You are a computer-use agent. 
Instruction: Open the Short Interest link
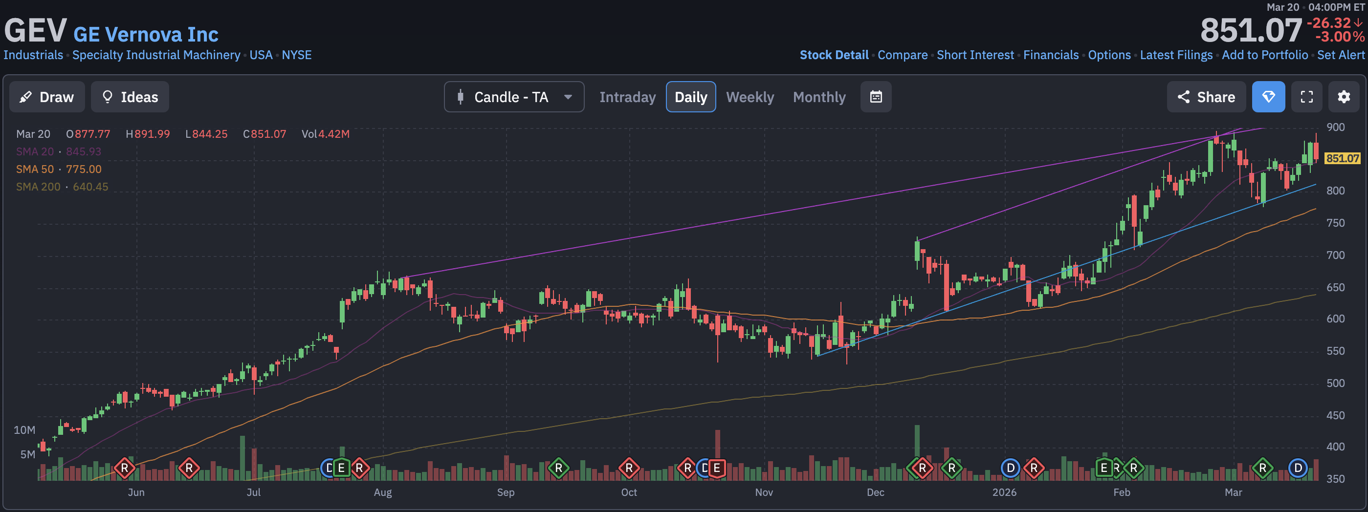(x=975, y=55)
